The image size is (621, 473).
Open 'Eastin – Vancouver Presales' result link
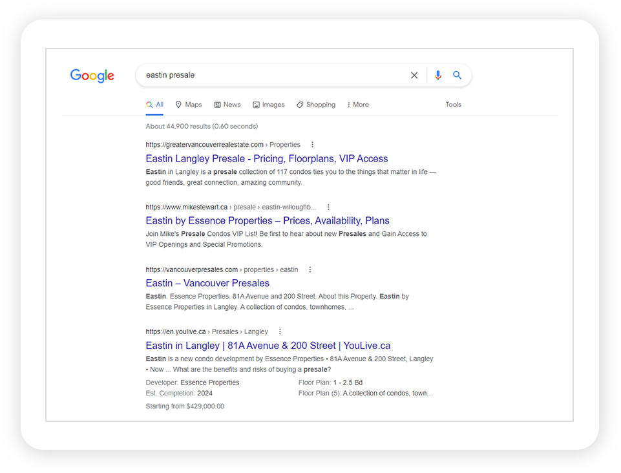[207, 283]
